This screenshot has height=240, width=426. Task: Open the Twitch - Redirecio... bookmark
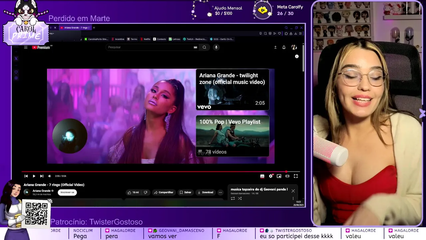click(195, 39)
